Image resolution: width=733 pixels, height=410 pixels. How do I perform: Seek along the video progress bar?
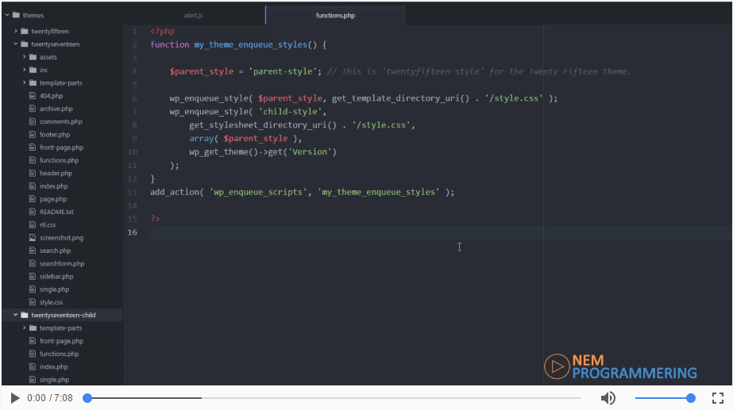click(x=334, y=398)
